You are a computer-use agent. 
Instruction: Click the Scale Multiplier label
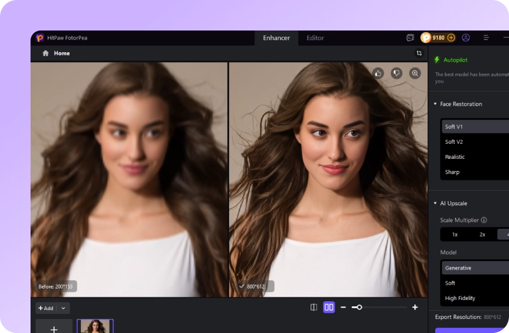click(x=459, y=220)
